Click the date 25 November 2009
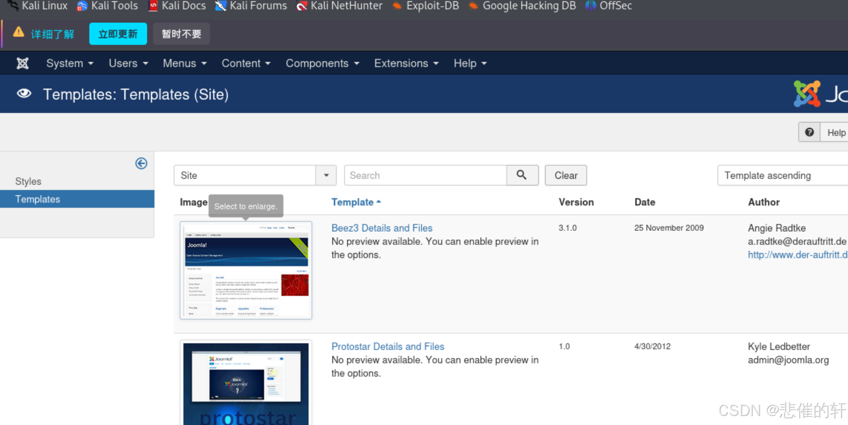This screenshot has width=848, height=425. pos(669,228)
